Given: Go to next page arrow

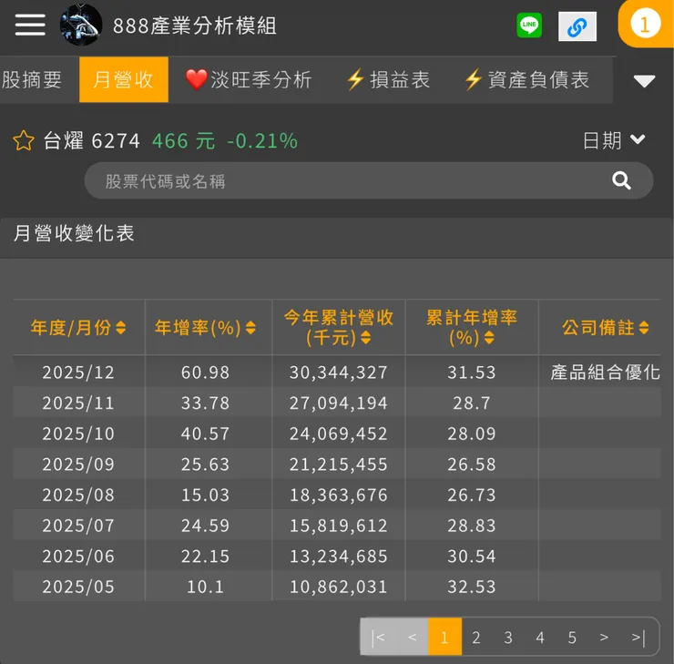Looking at the screenshot, I should [604, 638].
